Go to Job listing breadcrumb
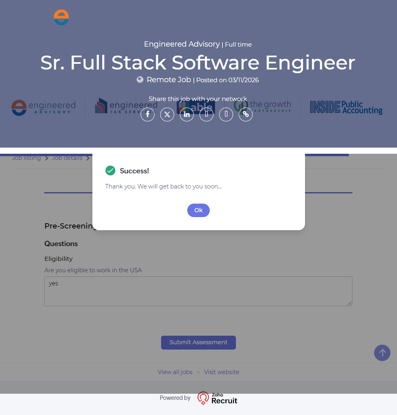 coord(26,158)
